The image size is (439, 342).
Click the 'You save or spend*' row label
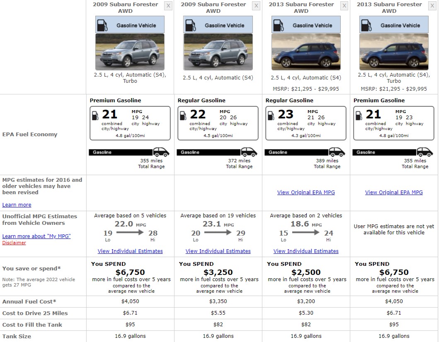pyautogui.click(x=32, y=268)
